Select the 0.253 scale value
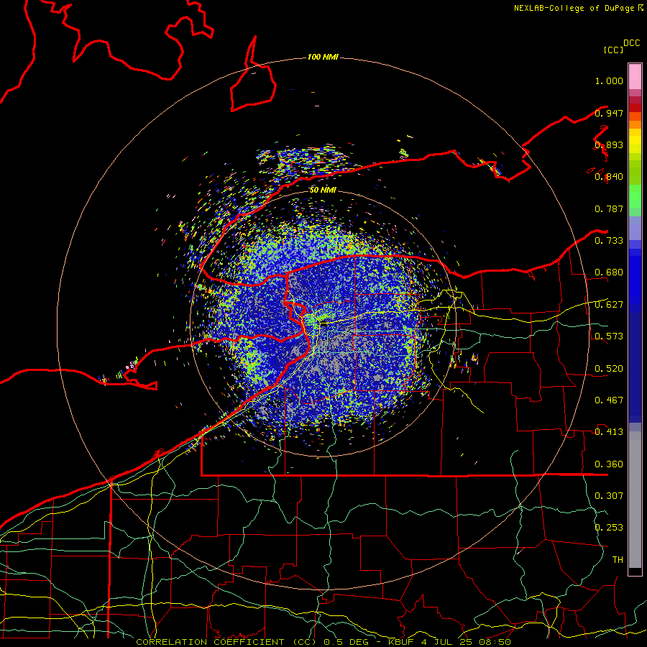This screenshot has width=647, height=647. 609,528
